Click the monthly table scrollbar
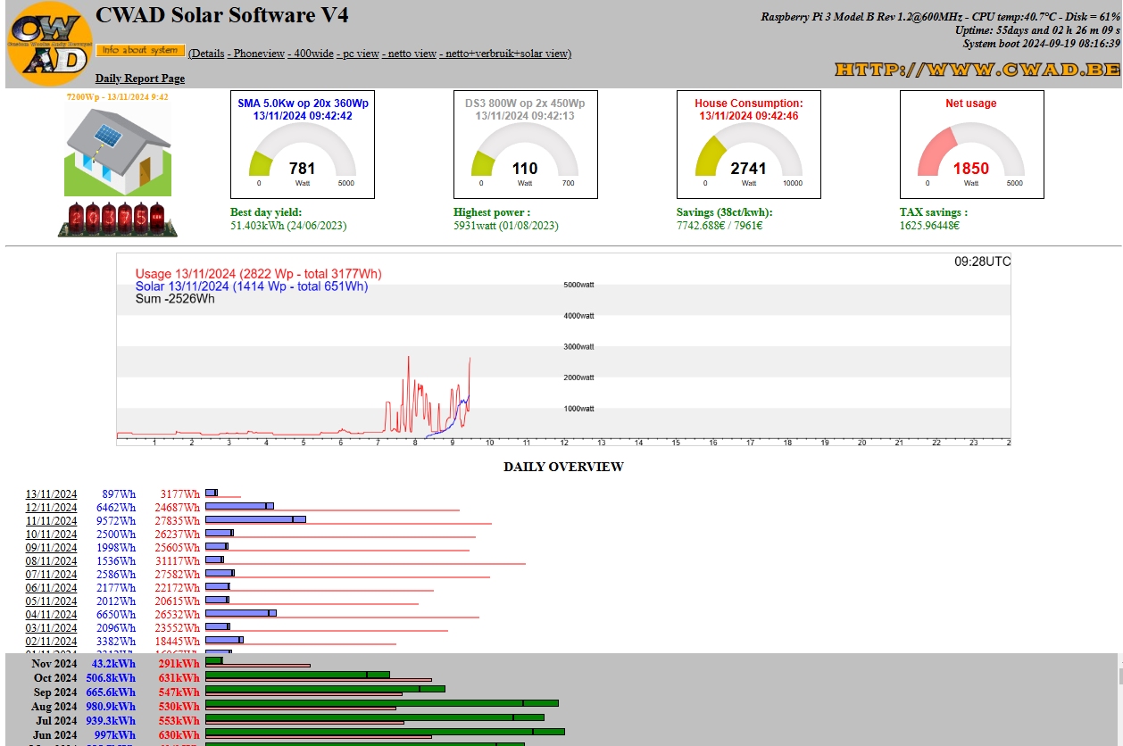The height and width of the screenshot is (746, 1123). [x=1119, y=700]
